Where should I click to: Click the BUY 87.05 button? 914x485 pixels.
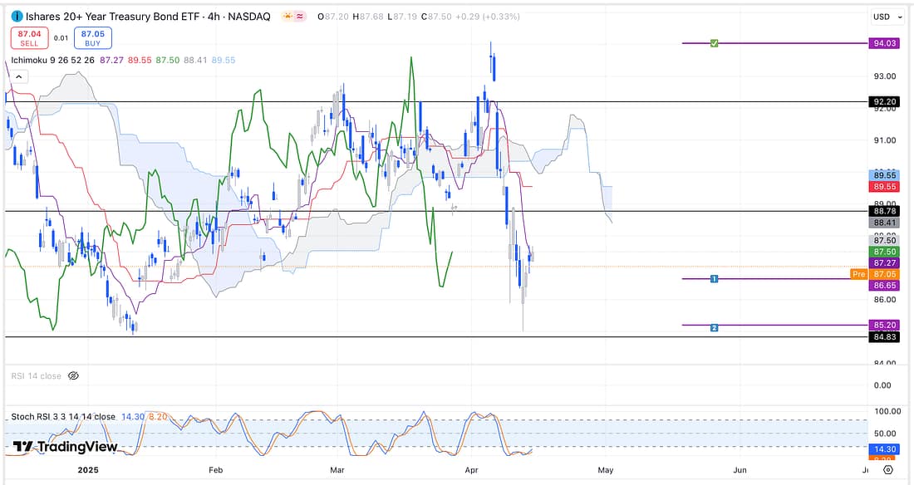tap(92, 38)
